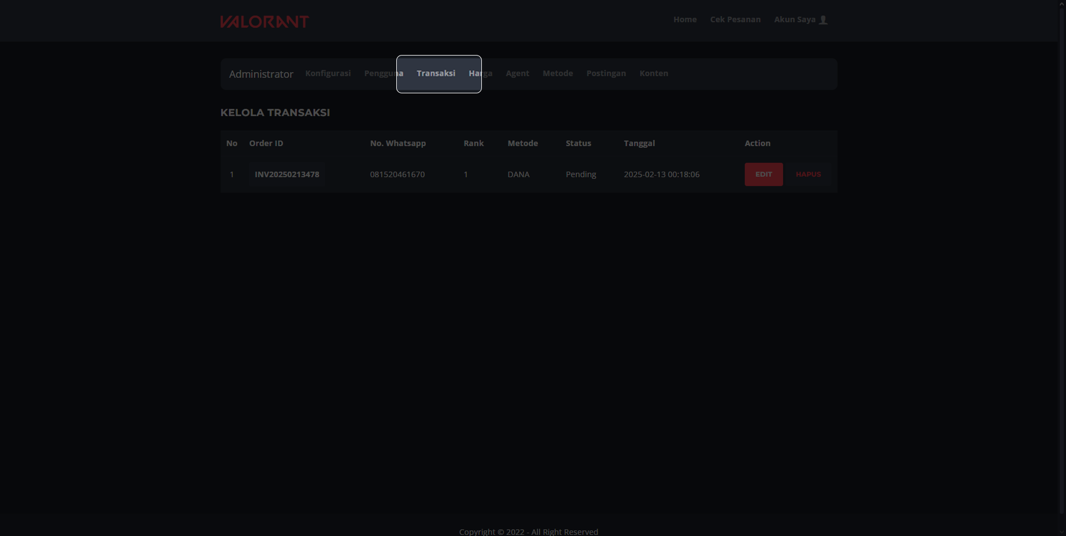Open the Home link
Screen dimensions: 1066x536
[x=685, y=19]
